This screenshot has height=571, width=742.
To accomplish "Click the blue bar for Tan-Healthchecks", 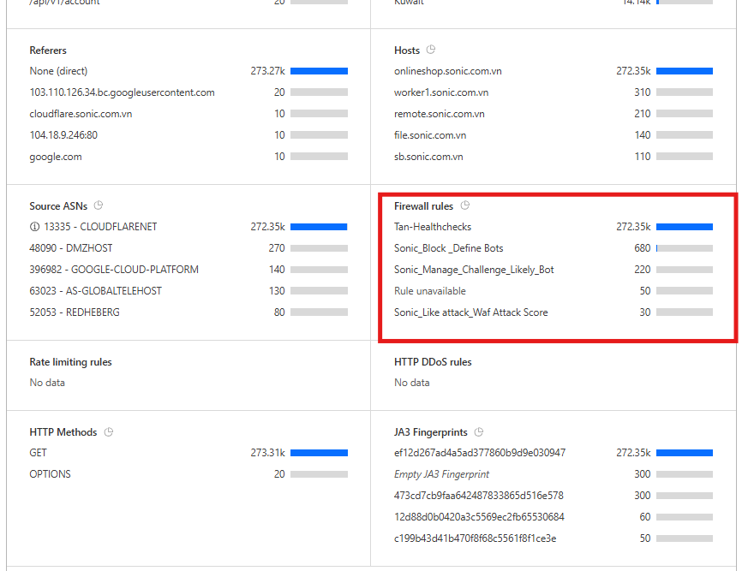I will (685, 227).
